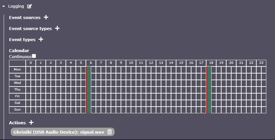Click the hour 18 column header

coord(211,63)
